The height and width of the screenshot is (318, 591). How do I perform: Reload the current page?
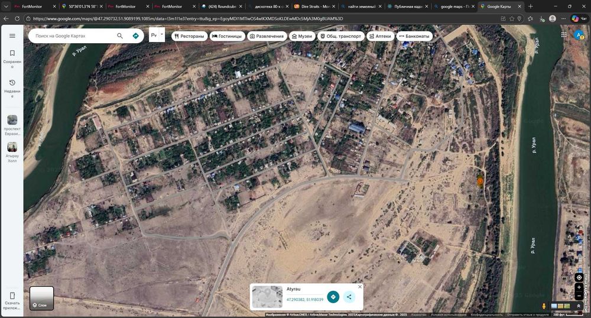pyautogui.click(x=17, y=18)
